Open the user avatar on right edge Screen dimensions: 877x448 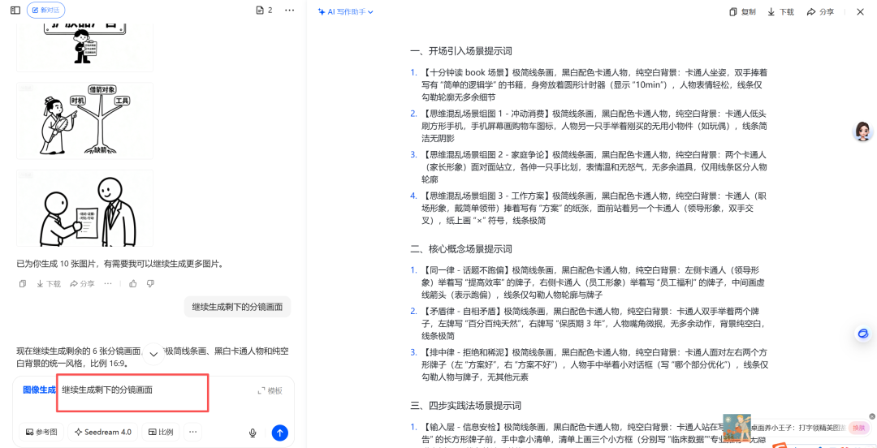pyautogui.click(x=862, y=131)
